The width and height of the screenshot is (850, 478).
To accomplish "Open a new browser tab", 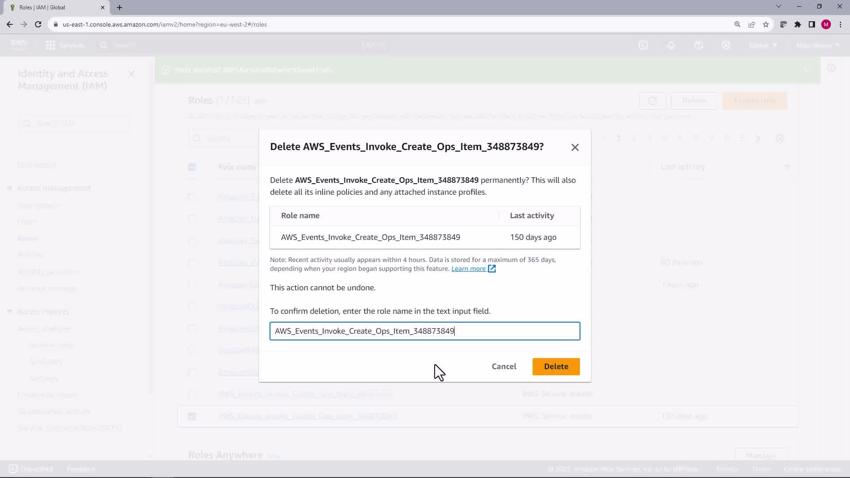I will point(120,7).
